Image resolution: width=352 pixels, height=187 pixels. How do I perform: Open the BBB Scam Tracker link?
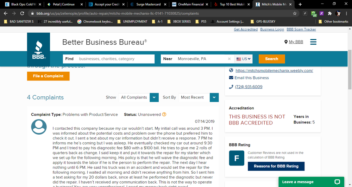pos(301,30)
